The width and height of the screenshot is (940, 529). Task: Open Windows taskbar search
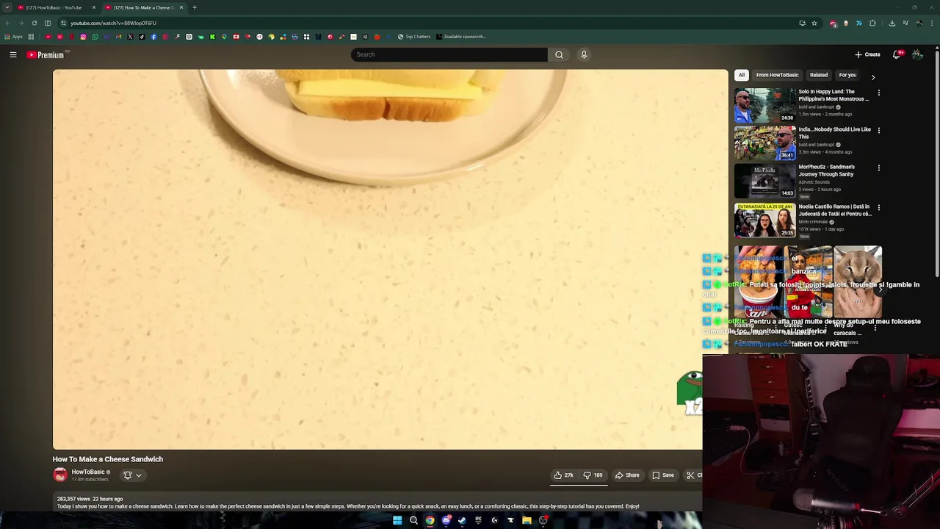(413, 520)
